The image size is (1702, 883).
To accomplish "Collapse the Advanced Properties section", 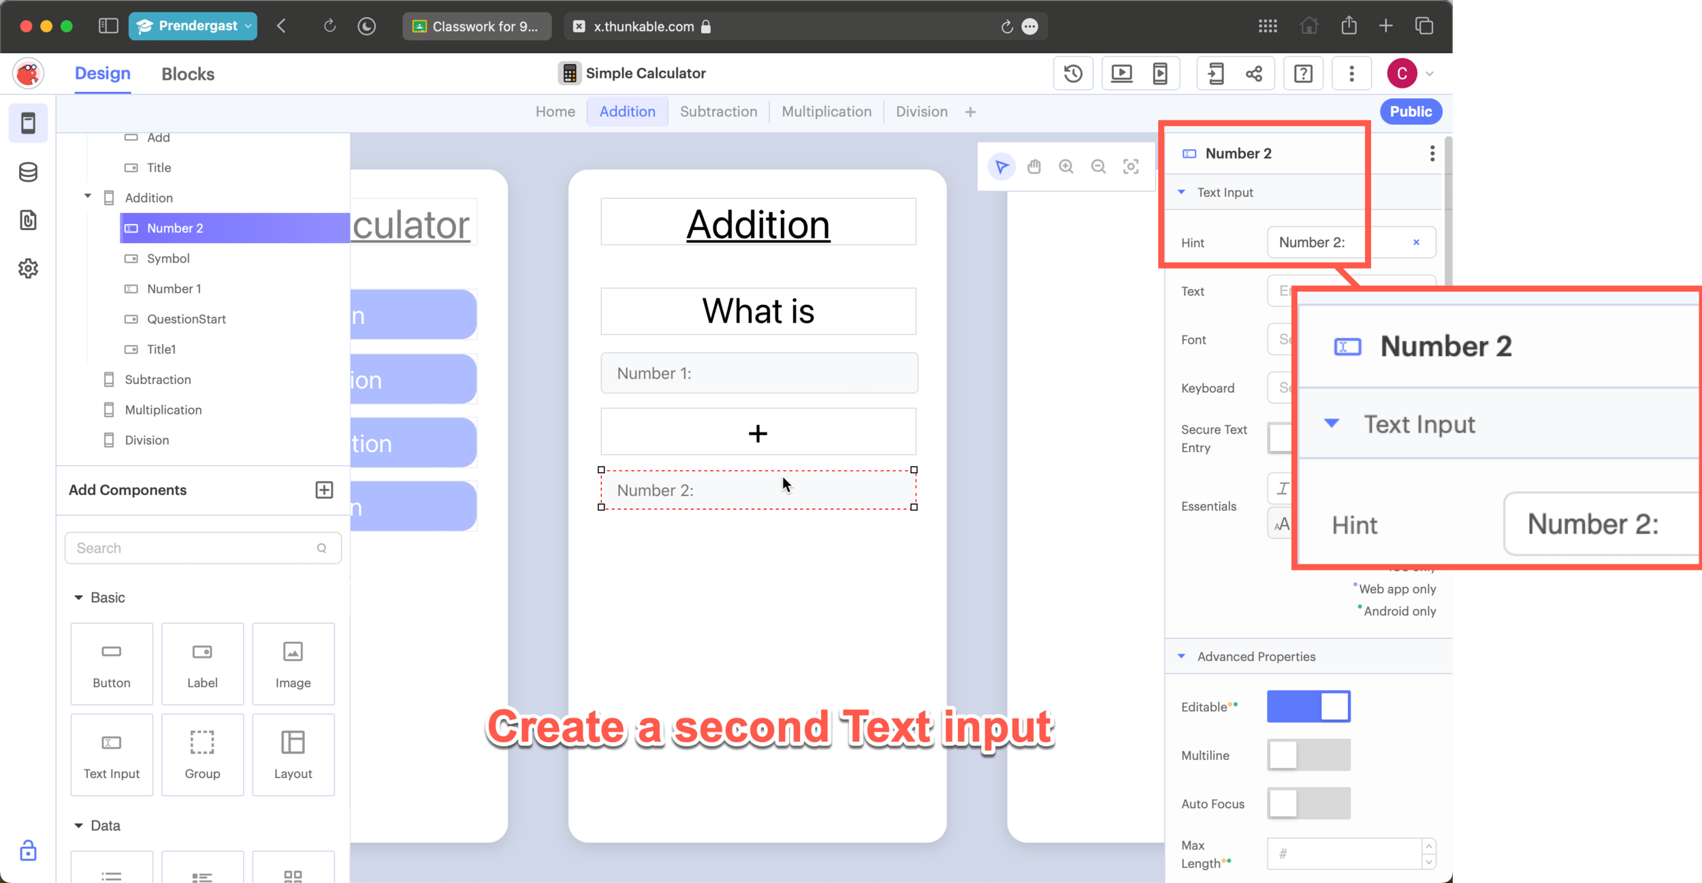I will (1181, 656).
